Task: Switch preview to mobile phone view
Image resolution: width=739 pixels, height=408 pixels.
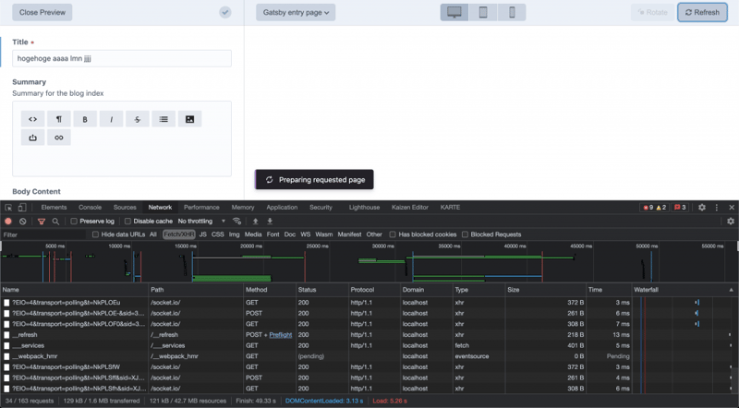Action: pyautogui.click(x=511, y=12)
